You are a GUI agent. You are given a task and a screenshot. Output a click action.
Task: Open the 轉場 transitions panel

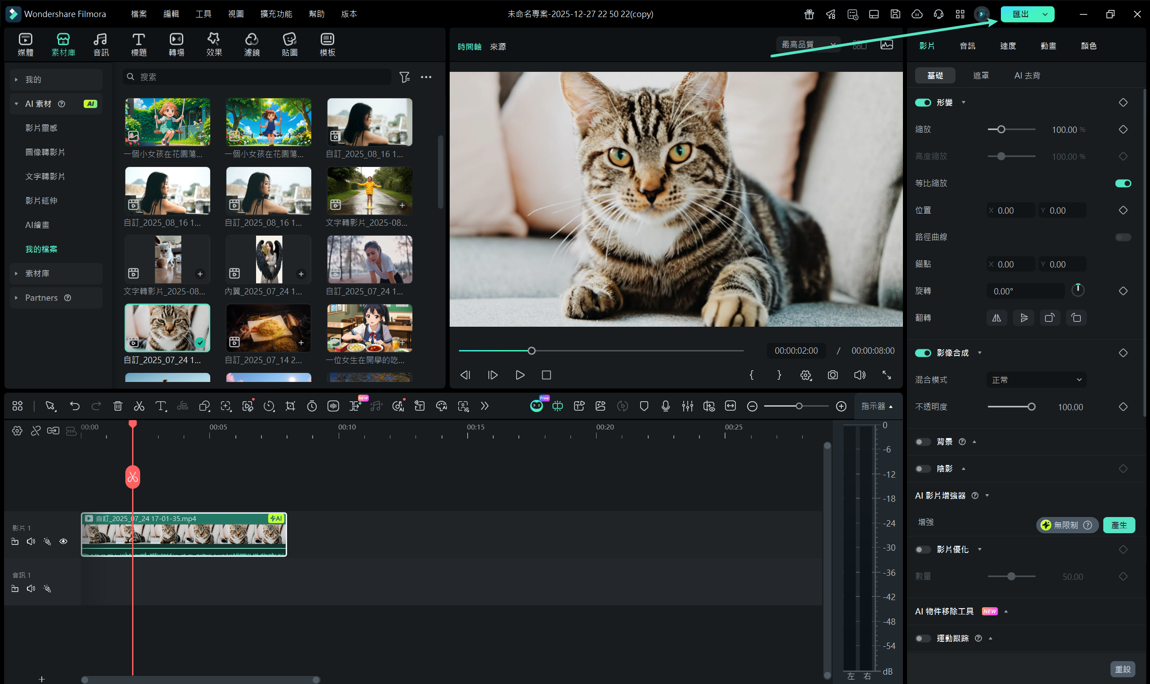(x=176, y=45)
